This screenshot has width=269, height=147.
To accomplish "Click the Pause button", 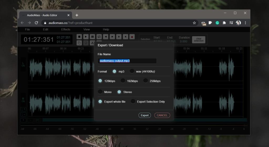I will click(x=92, y=37).
